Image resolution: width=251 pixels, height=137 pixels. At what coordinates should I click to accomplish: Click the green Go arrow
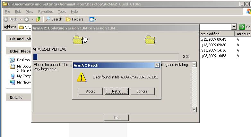point(242,27)
